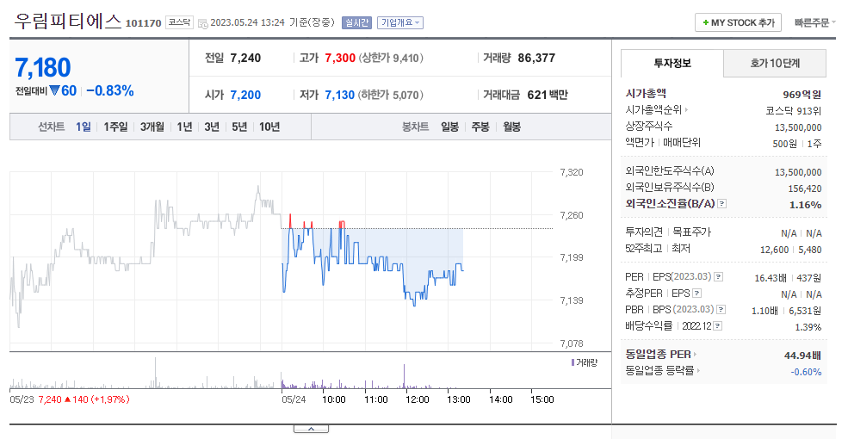The width and height of the screenshot is (848, 439).
Task: Open help icon beside 배당수익률 2022.12
Action: tap(718, 326)
